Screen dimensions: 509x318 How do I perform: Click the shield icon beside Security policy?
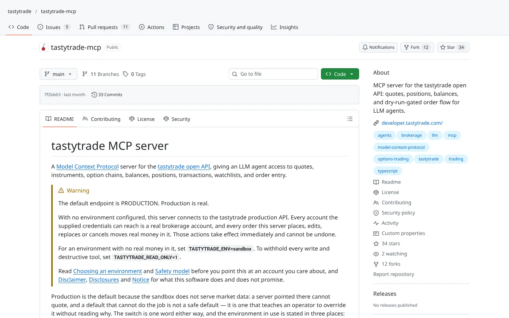pyautogui.click(x=376, y=213)
